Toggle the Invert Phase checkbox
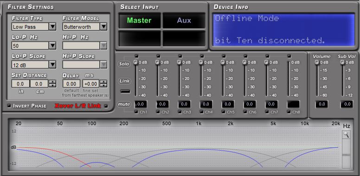Screen dimensions: 360x176 [9, 106]
